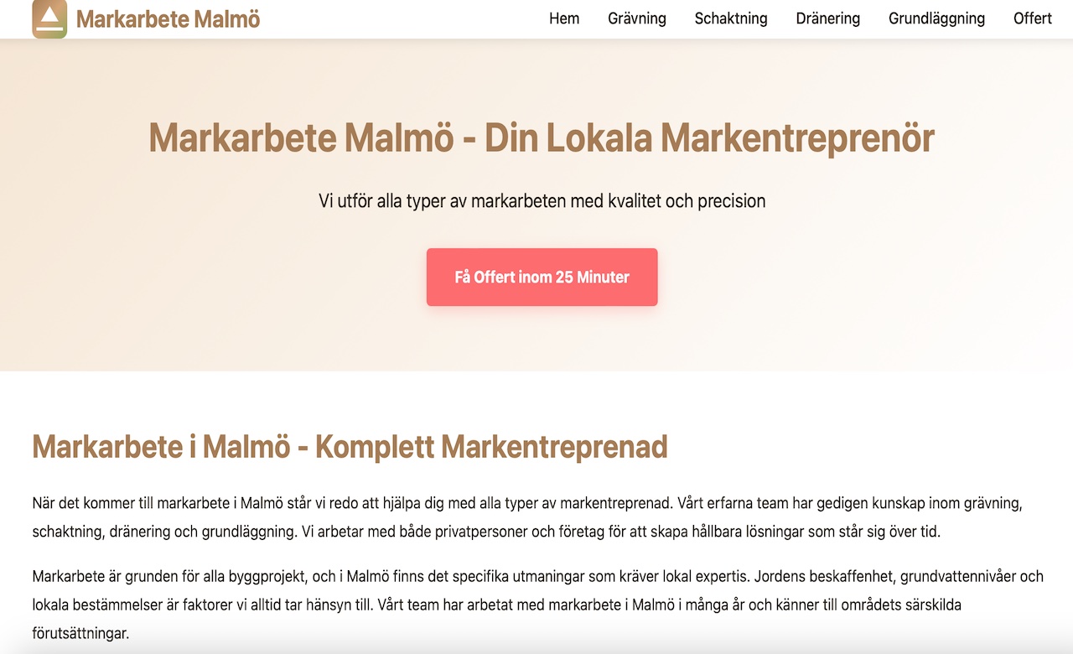Image resolution: width=1073 pixels, height=654 pixels.
Task: Click the white triangle inside the logo
Action: pyautogui.click(x=49, y=14)
